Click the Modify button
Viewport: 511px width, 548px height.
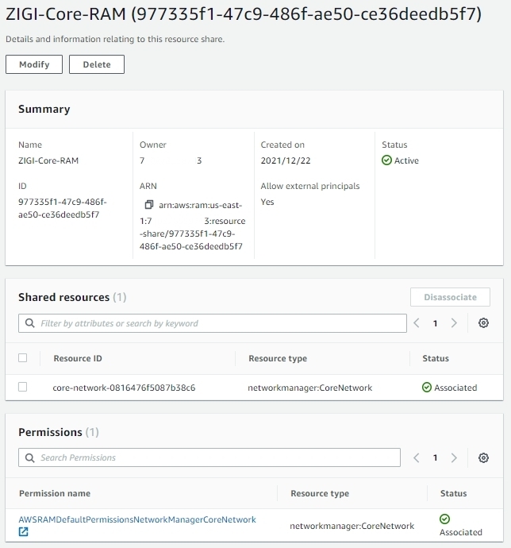(x=34, y=64)
